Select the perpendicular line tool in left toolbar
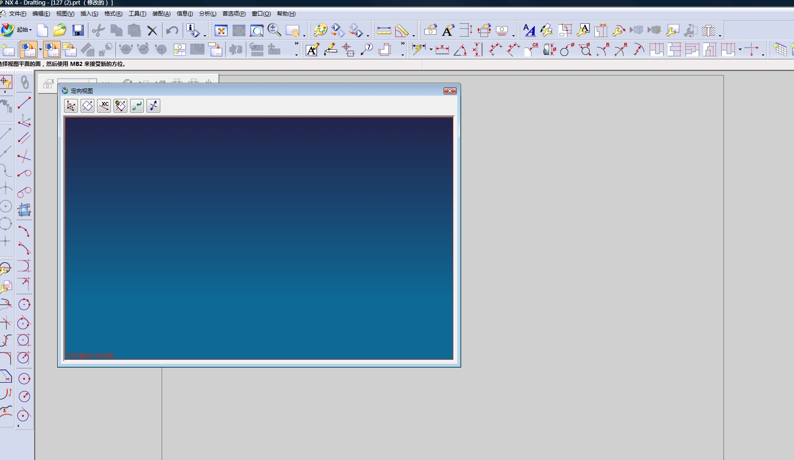The width and height of the screenshot is (794, 460). point(24,156)
